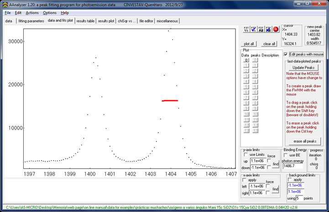
Task: Open the Options menu
Action: [50, 13]
